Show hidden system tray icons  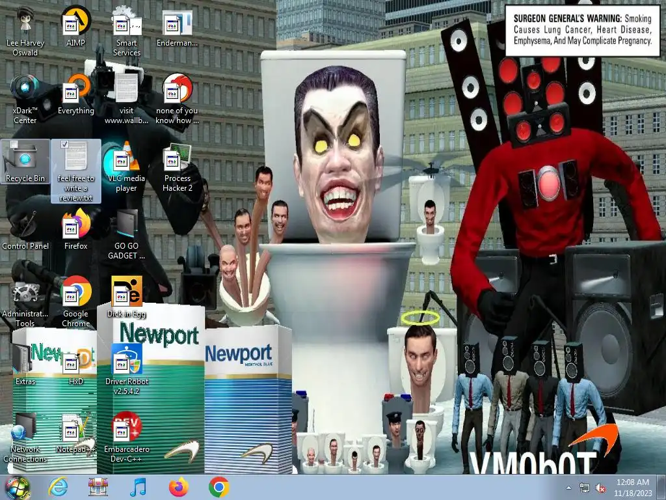568,488
